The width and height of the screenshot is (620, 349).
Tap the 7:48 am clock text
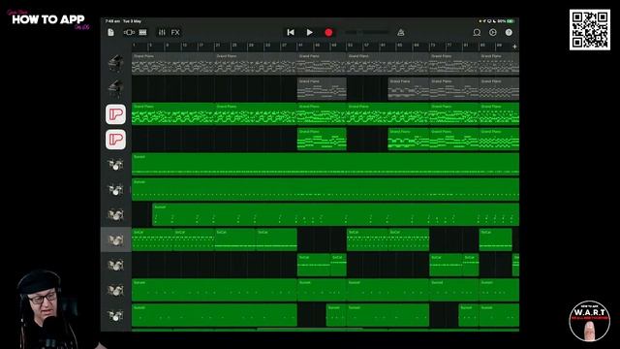[x=112, y=21]
